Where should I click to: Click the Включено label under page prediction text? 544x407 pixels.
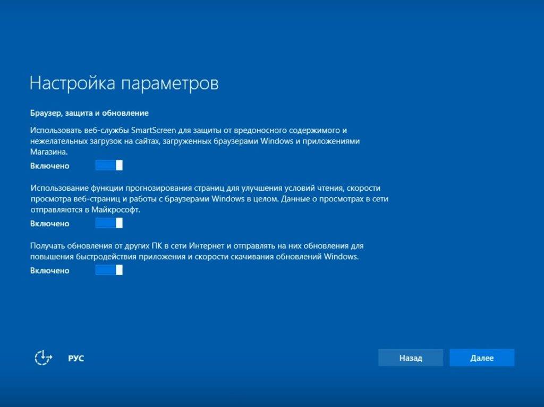[x=50, y=224]
